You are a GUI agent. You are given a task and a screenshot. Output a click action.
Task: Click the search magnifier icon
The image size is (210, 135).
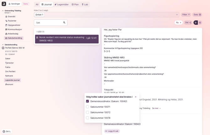[x=64, y=23]
